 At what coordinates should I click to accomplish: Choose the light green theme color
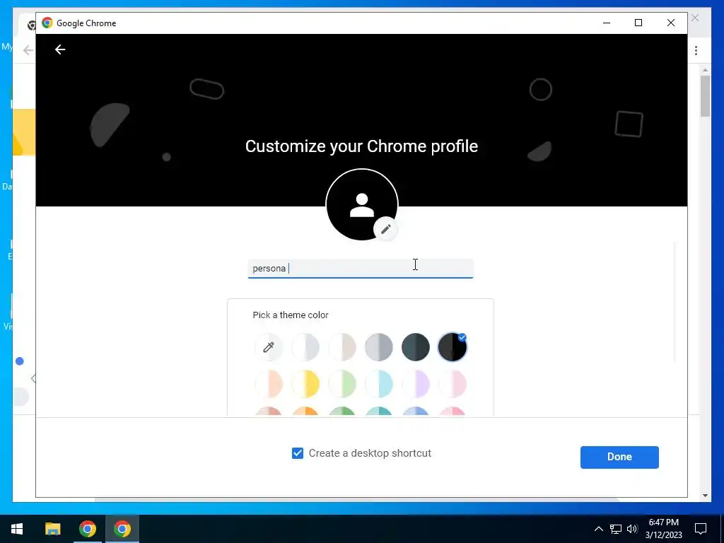pyautogui.click(x=342, y=384)
